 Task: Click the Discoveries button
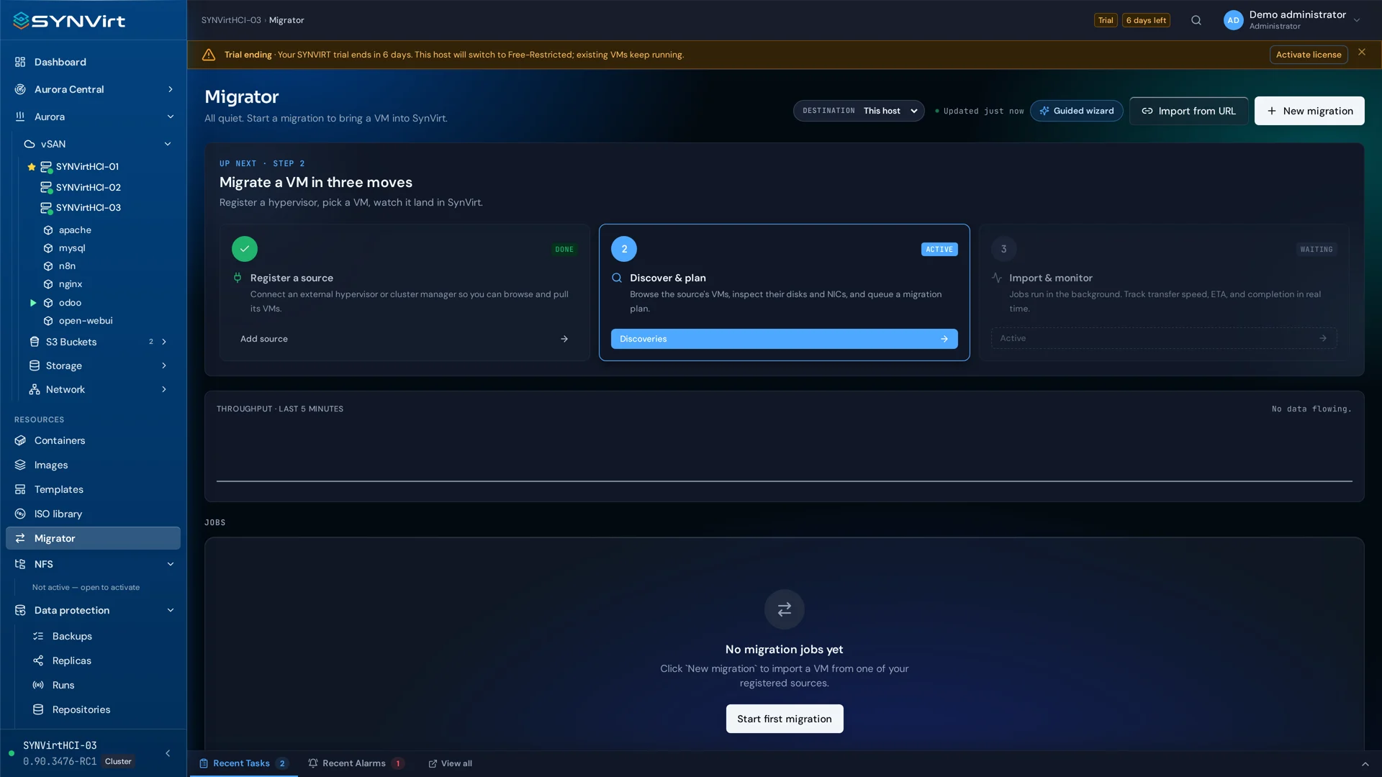[784, 339]
